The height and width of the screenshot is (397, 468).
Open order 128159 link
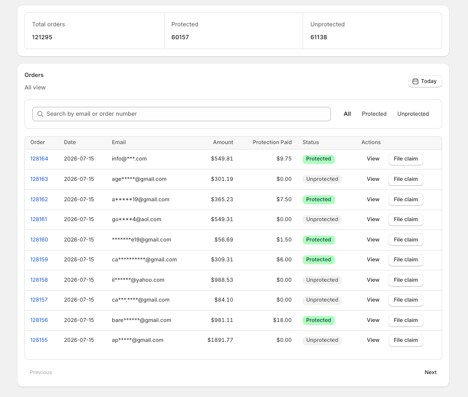pyautogui.click(x=39, y=259)
